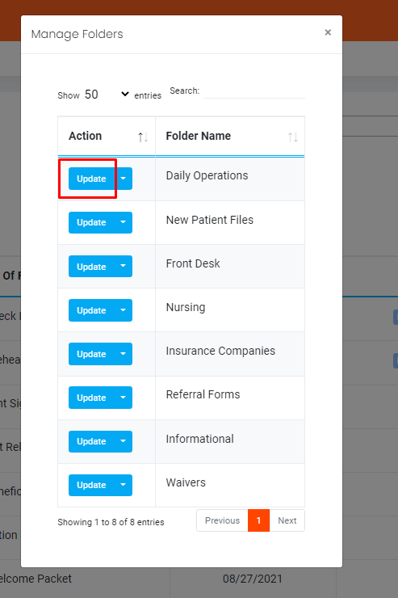
Task: Click the Search input field
Action: pyautogui.click(x=254, y=91)
